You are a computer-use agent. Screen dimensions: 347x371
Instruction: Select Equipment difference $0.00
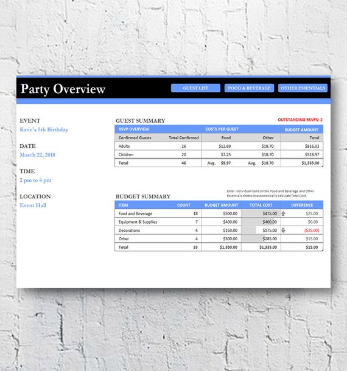click(313, 222)
